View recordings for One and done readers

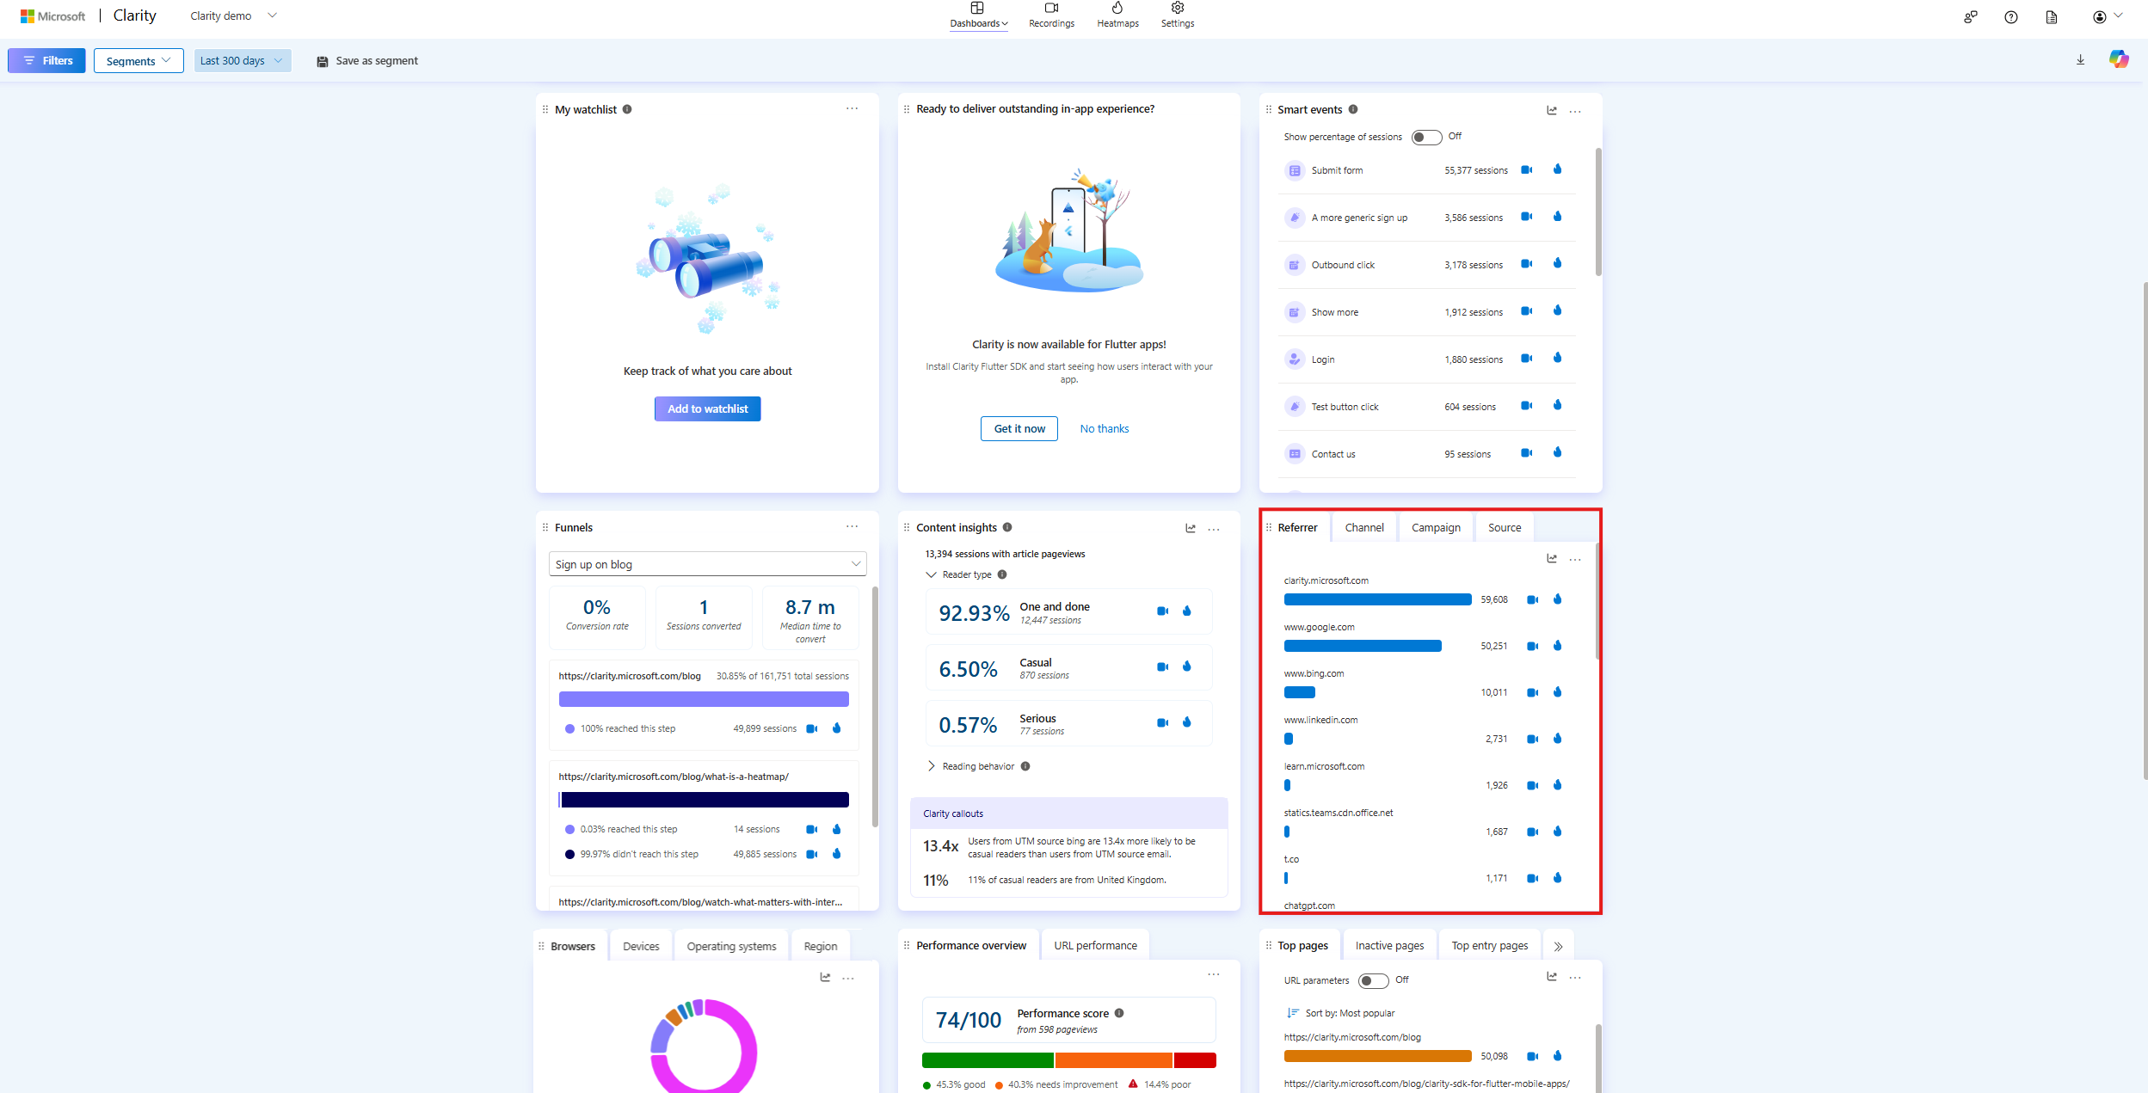coord(1162,611)
